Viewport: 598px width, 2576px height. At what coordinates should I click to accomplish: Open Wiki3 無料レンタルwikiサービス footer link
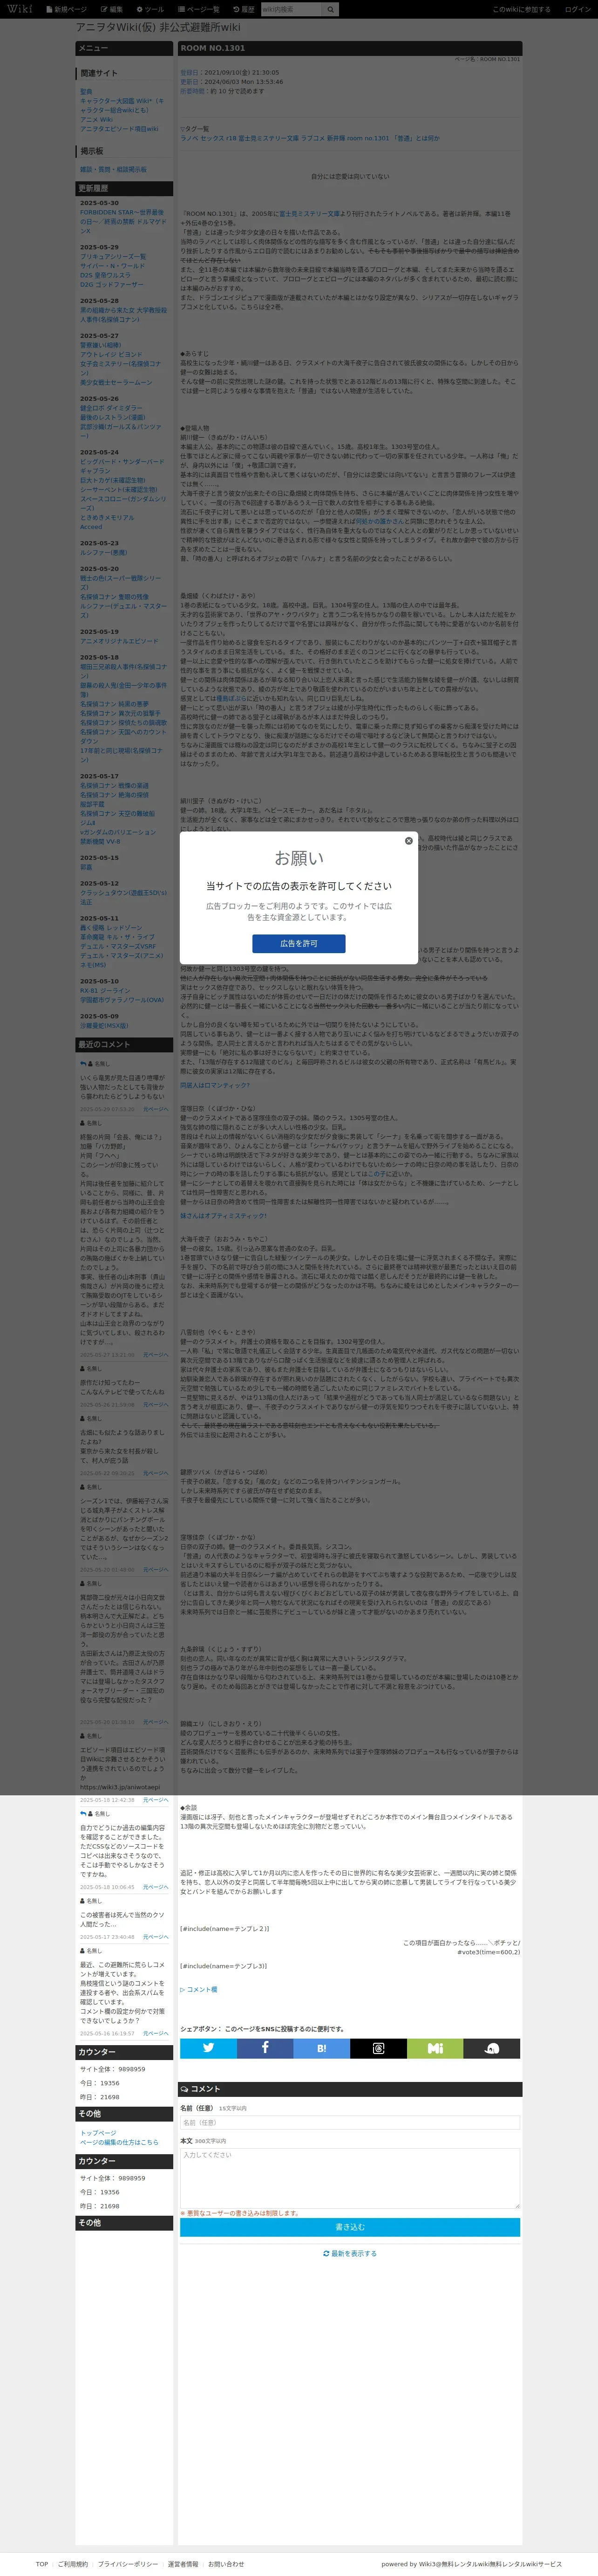pyautogui.click(x=490, y=2563)
